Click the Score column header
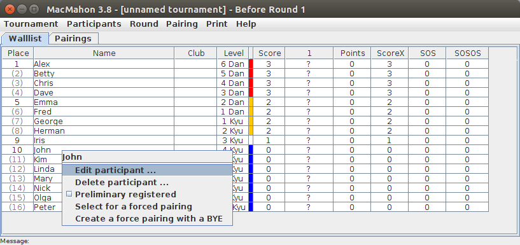 click(269, 53)
